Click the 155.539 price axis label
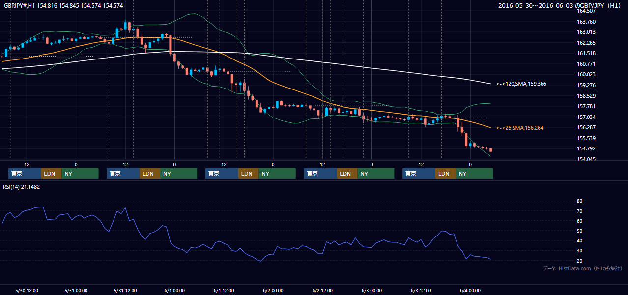Viewport: 628px width, 295px height. click(586, 138)
